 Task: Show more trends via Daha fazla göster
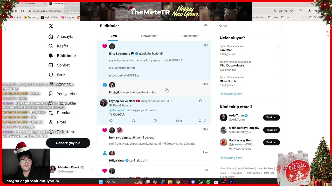pyautogui.click(x=231, y=94)
